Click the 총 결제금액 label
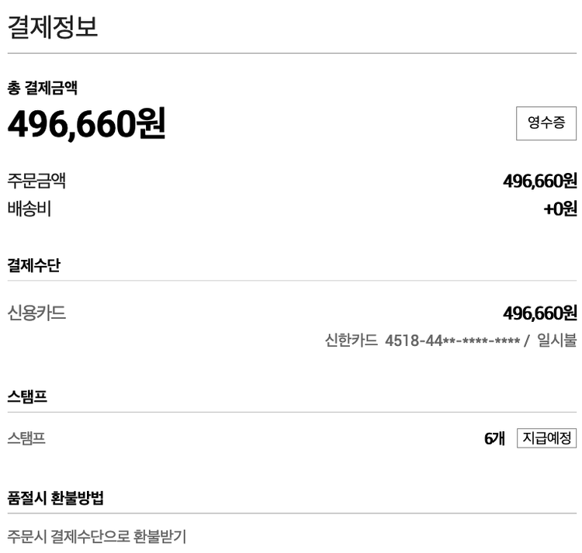Viewport: 582px width, 553px height. (x=42, y=88)
